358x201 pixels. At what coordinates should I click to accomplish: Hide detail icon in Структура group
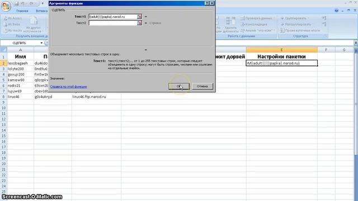[x=324, y=24]
